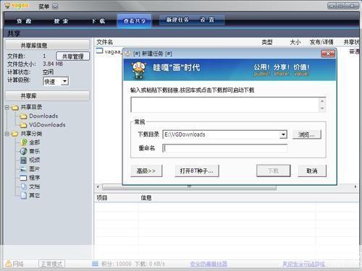Click the 取消 button

(x=312, y=171)
